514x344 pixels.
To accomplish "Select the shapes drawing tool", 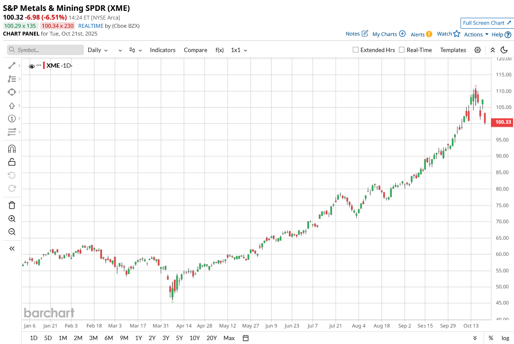I will point(12,92).
